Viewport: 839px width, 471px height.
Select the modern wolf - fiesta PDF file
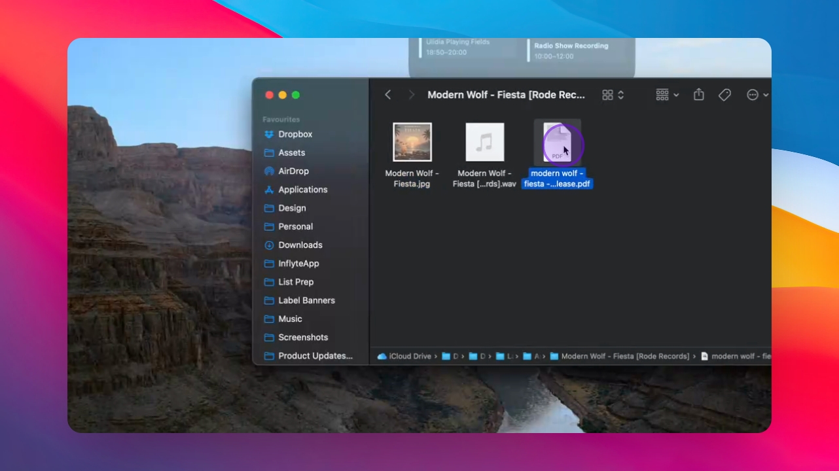coord(557,142)
